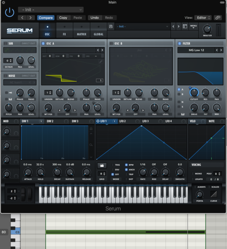This screenshot has height=249, width=227.
Task: Enable the OSC B oscillator
Action: click(111, 43)
